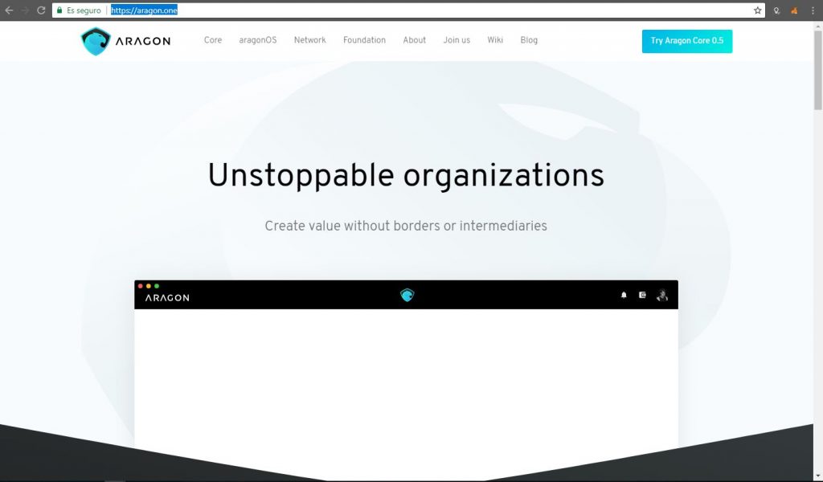This screenshot has height=482, width=823.
Task: Click the green padlock security icon
Action: point(59,10)
